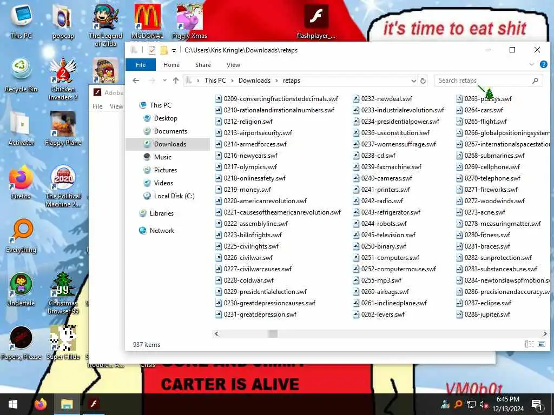554x415 pixels.
Task: Switch to details view button
Action: point(529,344)
